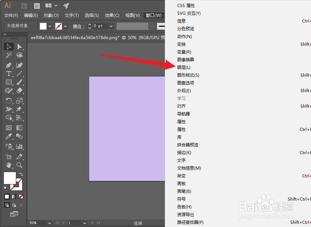The width and height of the screenshot is (311, 227).
Task: Select the Artboard tool
Action: pyautogui.click(x=9, y=157)
